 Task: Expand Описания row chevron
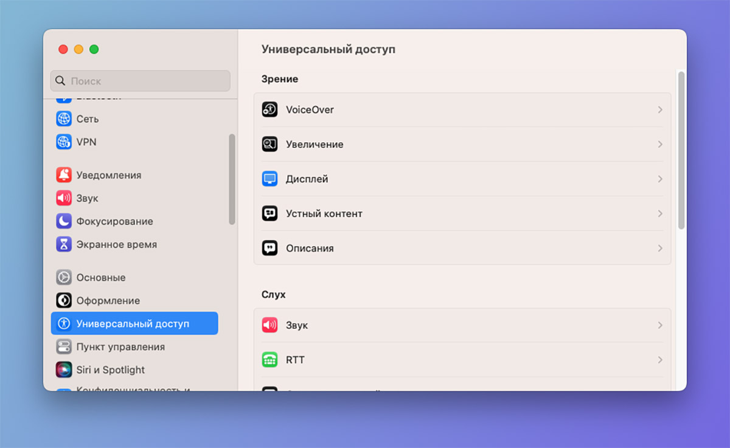660,248
